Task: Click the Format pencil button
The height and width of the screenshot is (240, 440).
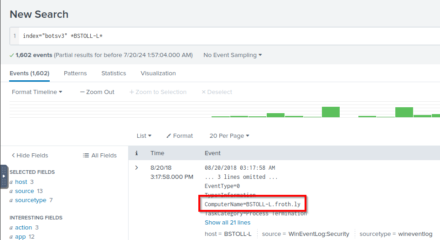Action: click(x=180, y=136)
